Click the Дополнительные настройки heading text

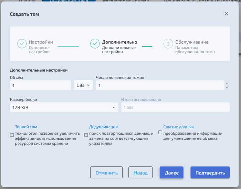click(x=39, y=70)
